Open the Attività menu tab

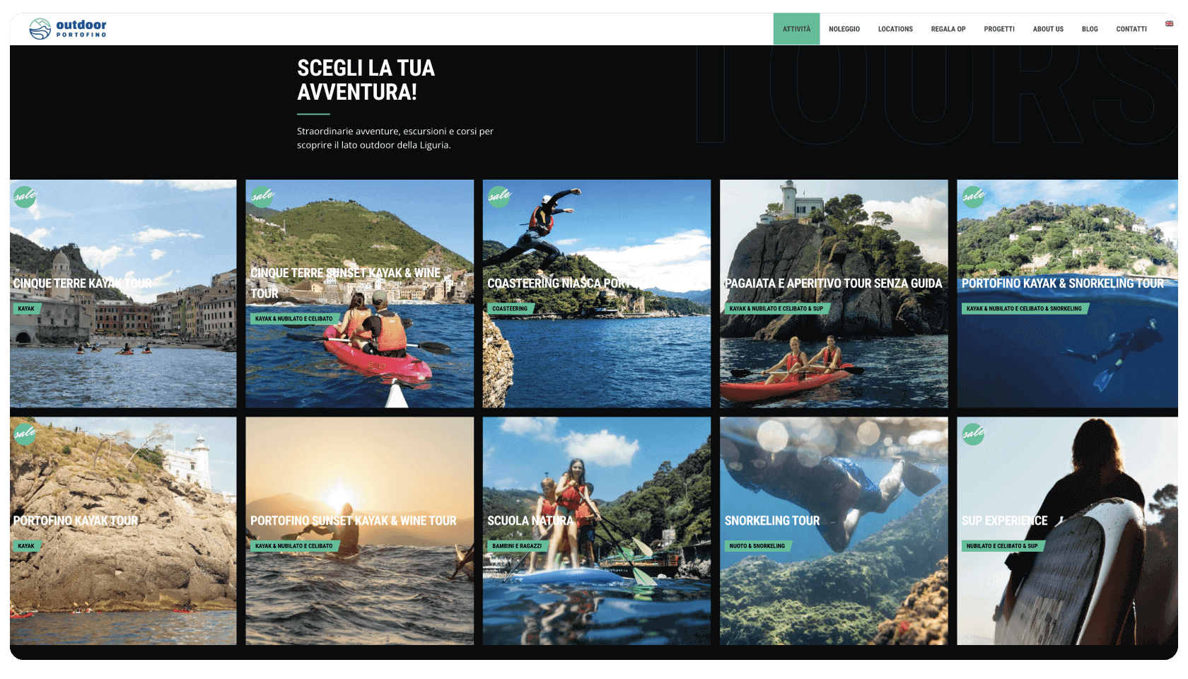(x=796, y=29)
